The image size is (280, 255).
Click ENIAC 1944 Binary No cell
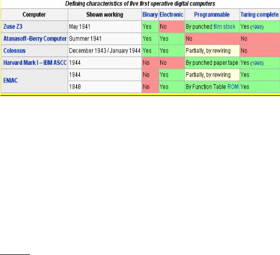coord(150,75)
